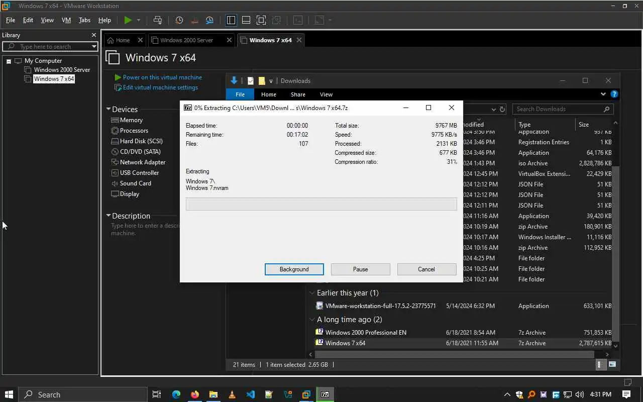
Task: Open File tab in Downloads Explorer window
Action: [240, 94]
